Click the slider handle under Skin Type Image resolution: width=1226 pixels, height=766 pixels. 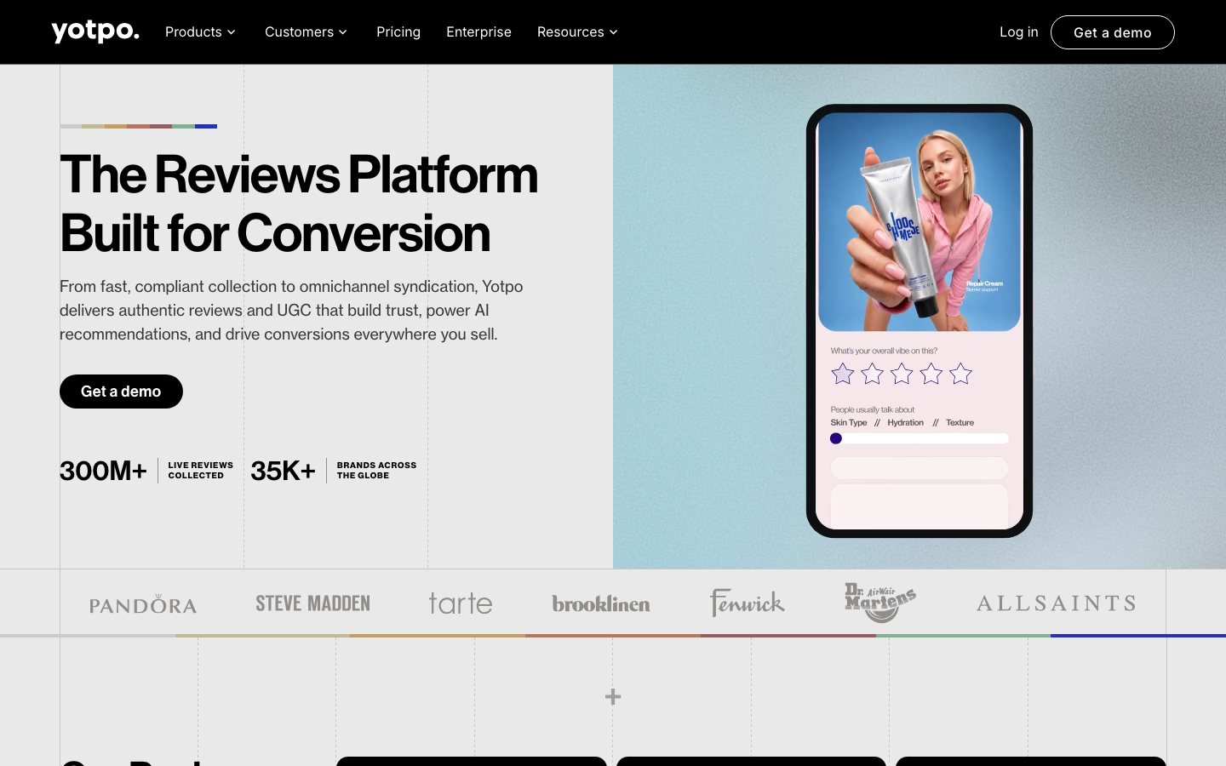(836, 438)
